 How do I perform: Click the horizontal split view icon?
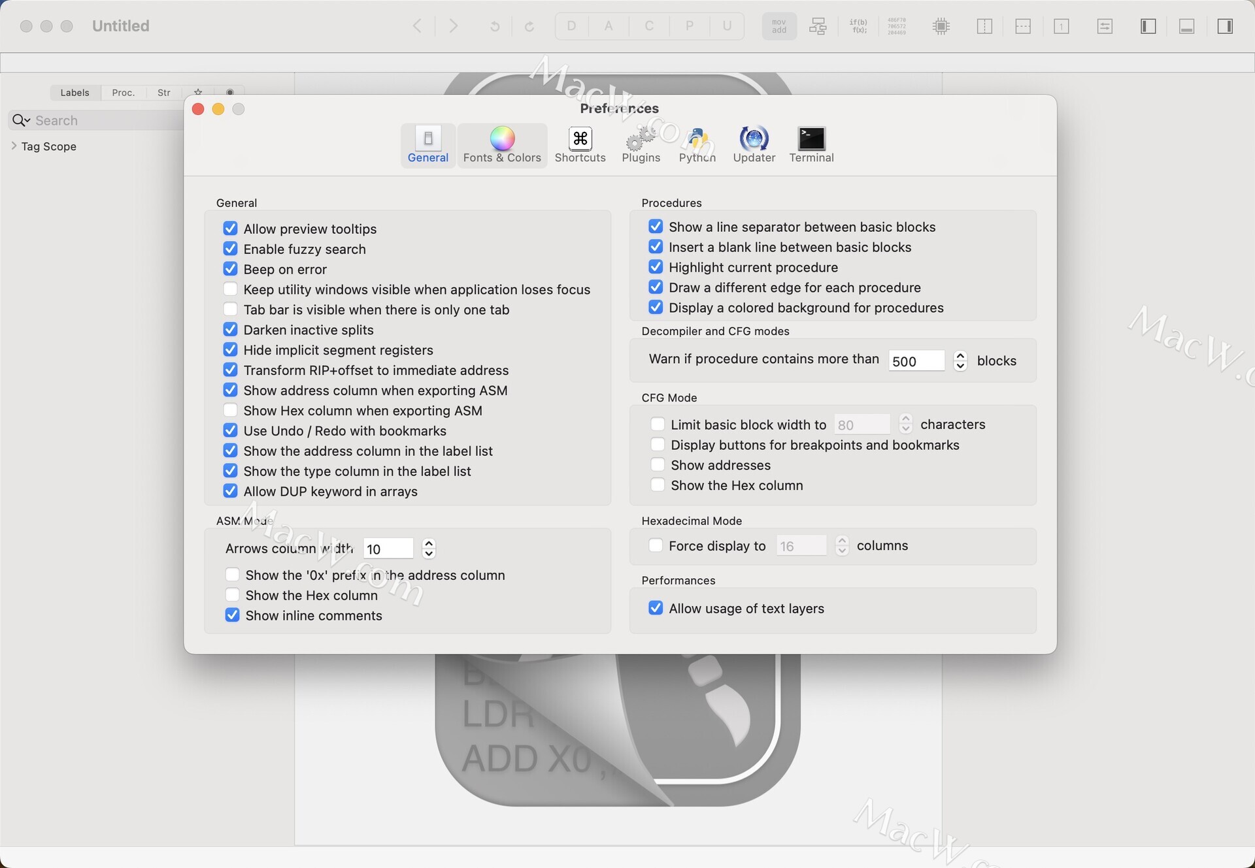point(1023,26)
